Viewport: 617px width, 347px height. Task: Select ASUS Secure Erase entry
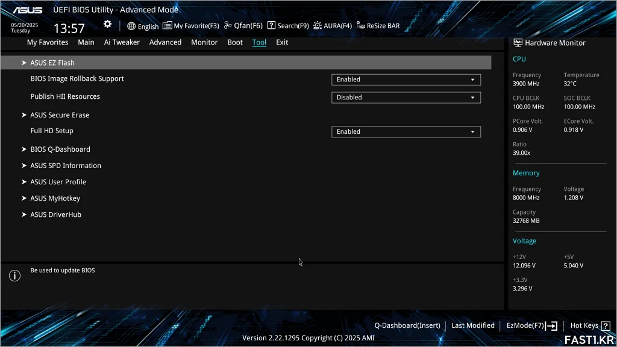point(60,115)
